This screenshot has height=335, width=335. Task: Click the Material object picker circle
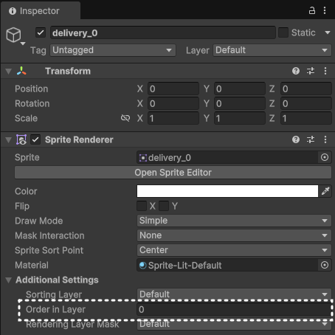pos(325,265)
